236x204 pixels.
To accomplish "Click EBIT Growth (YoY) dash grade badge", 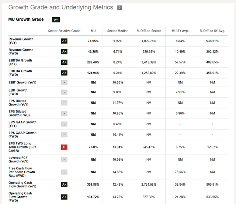I will (64, 82).
